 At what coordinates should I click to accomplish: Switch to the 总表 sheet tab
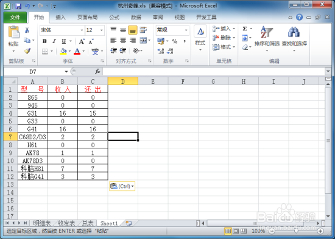pyautogui.click(x=88, y=223)
